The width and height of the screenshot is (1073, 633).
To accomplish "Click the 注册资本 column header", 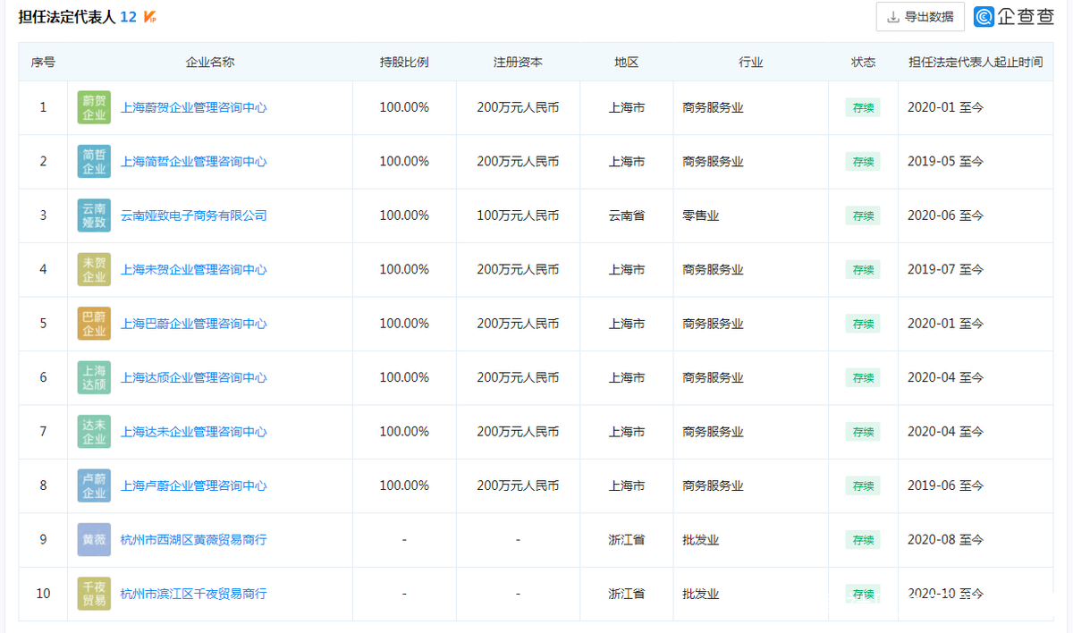I will 518,63.
